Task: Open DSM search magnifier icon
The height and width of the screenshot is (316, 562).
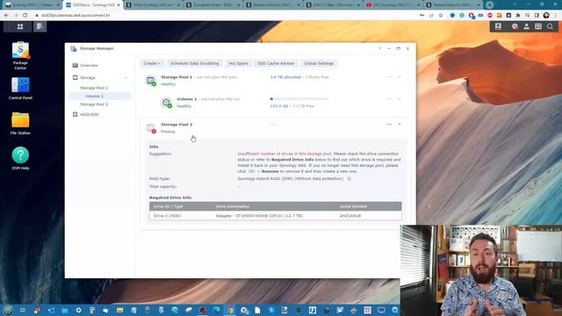Action: coord(550,26)
